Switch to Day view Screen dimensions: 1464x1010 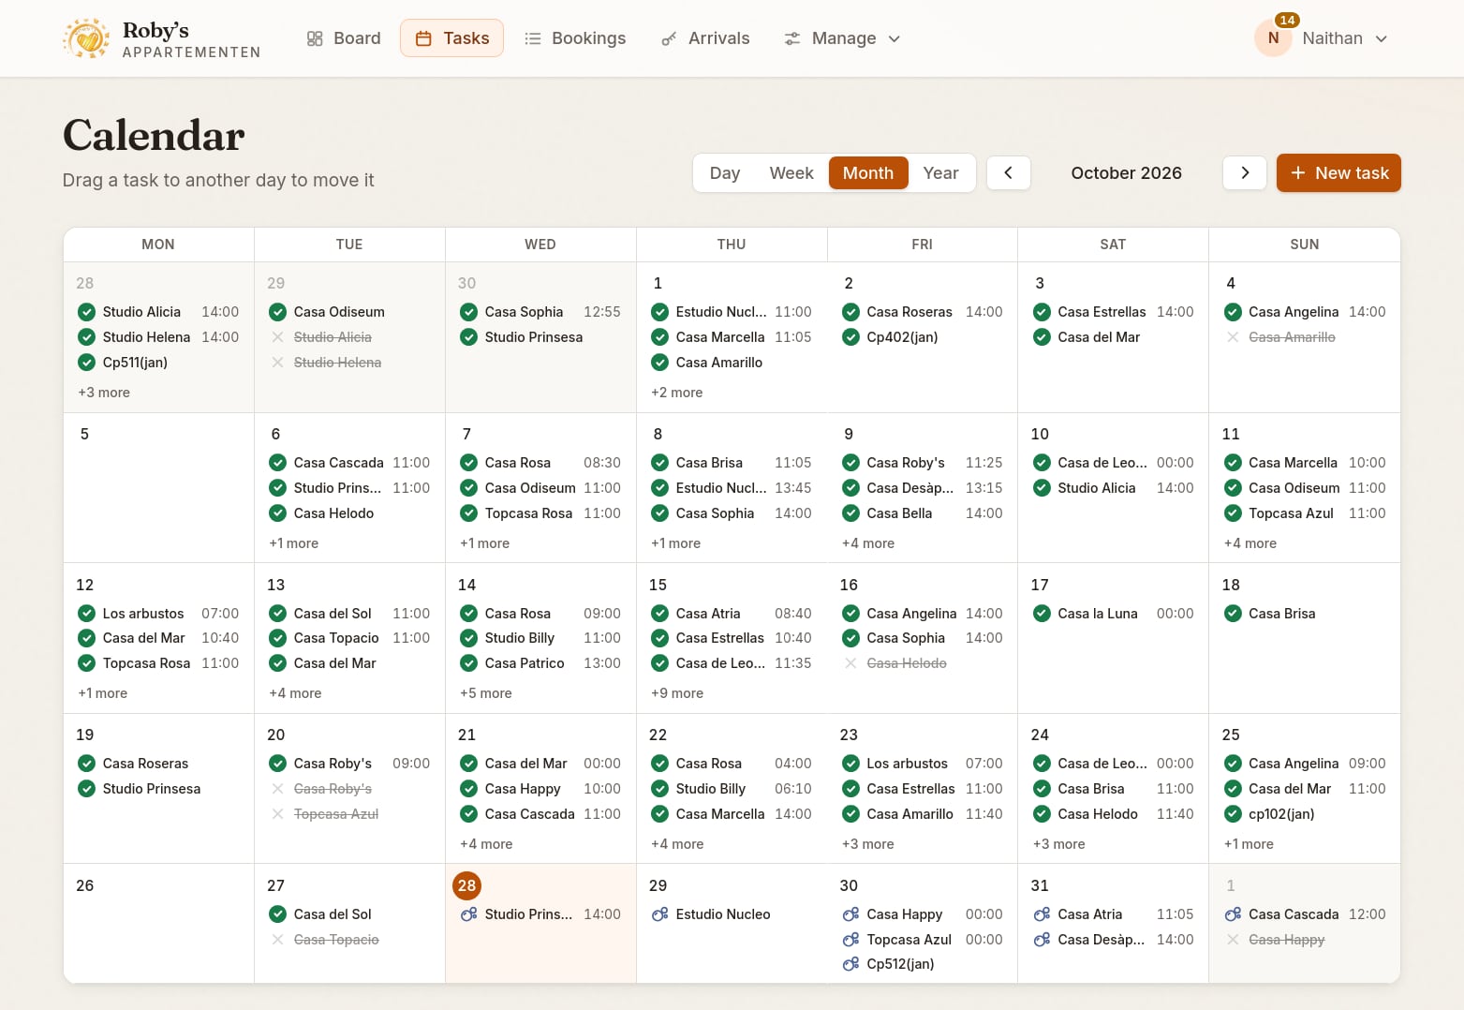[725, 173]
